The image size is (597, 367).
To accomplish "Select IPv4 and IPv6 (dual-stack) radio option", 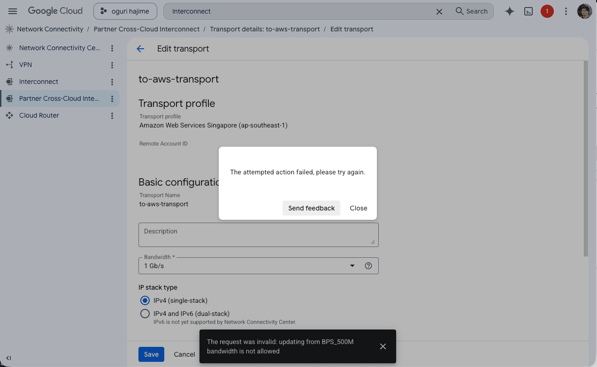I will 145,314.
